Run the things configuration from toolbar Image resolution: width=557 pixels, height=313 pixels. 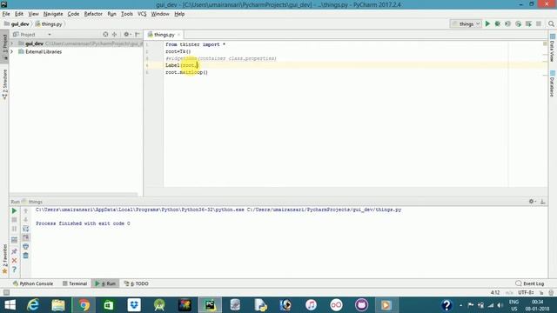coord(487,23)
